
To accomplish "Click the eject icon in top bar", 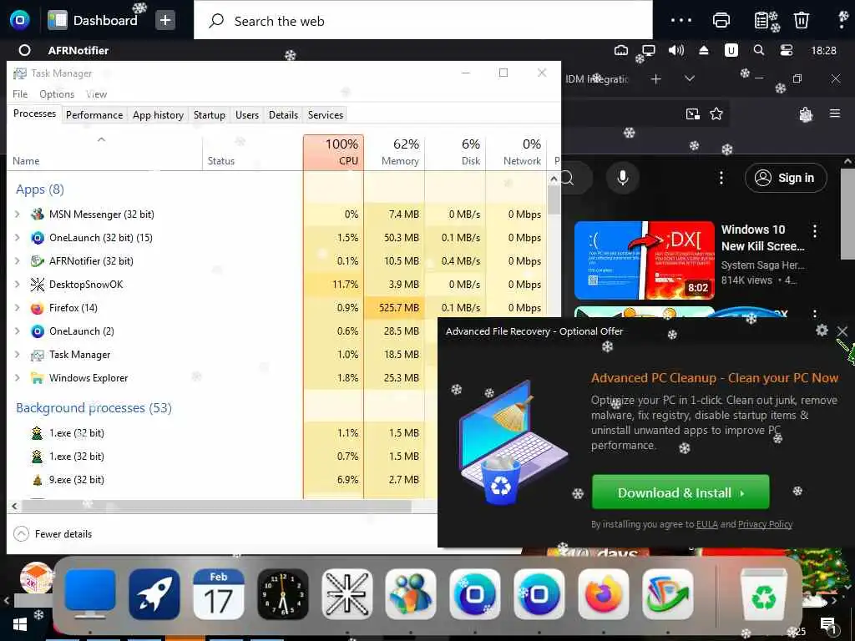I will click(x=703, y=50).
